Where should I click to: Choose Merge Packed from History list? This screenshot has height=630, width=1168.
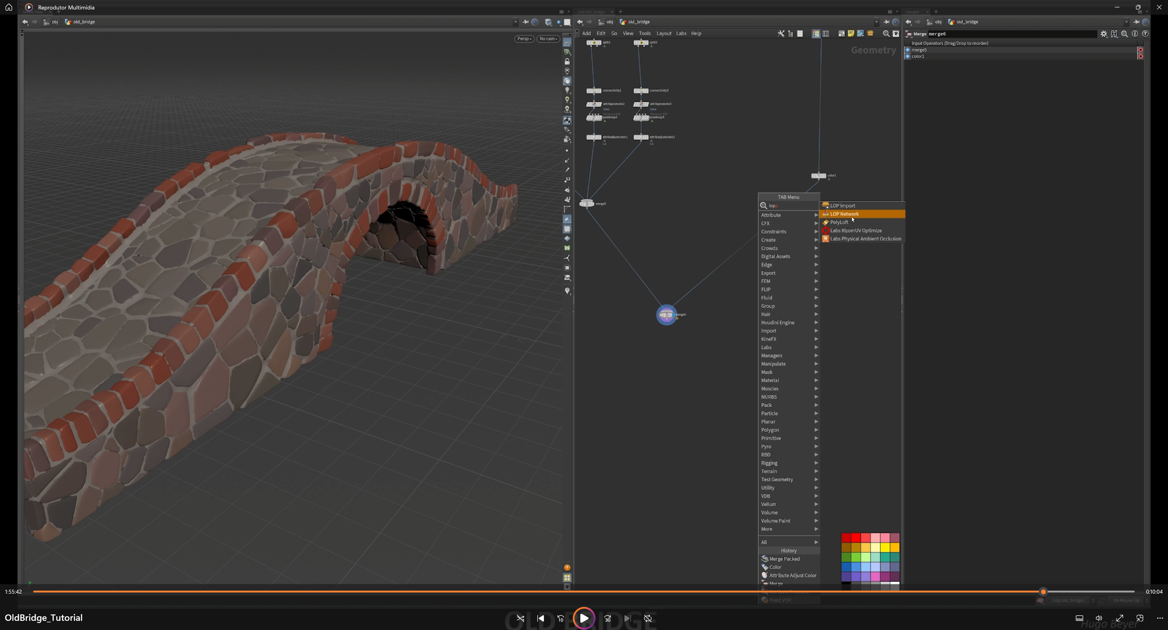coord(784,559)
